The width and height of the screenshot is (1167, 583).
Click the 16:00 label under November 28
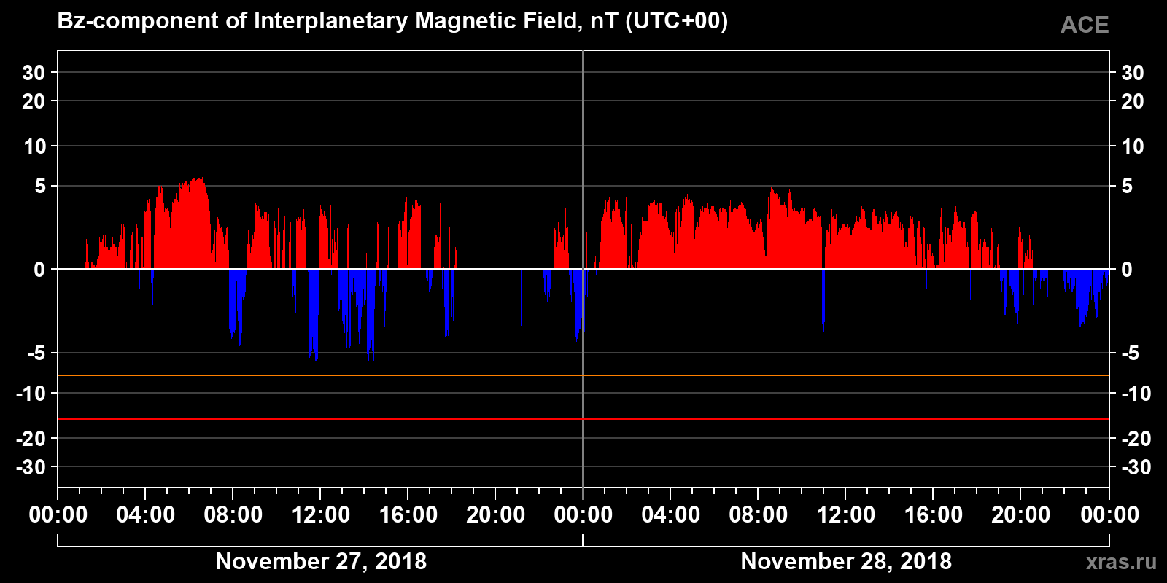click(934, 515)
